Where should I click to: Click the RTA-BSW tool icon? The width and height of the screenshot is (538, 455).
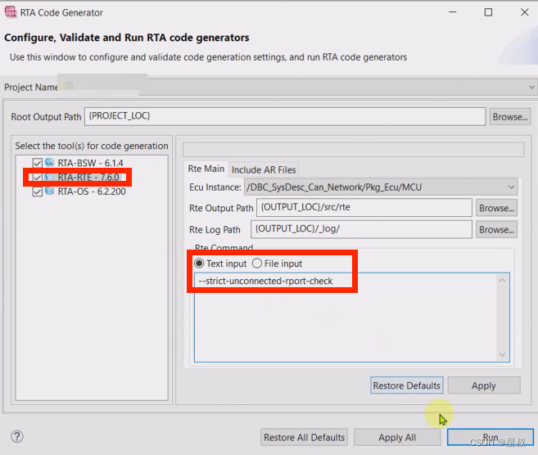tap(49, 163)
